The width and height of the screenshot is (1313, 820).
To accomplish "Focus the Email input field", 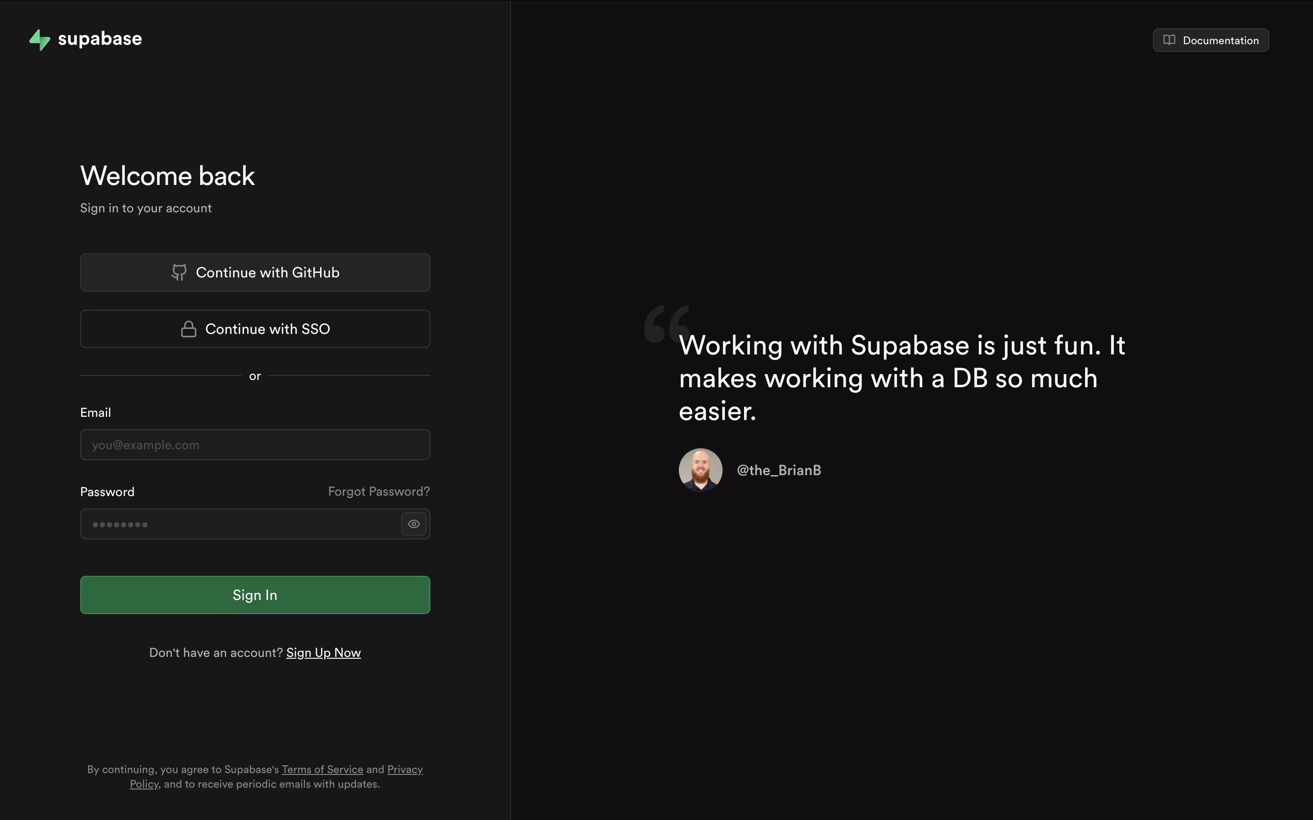I will [255, 445].
